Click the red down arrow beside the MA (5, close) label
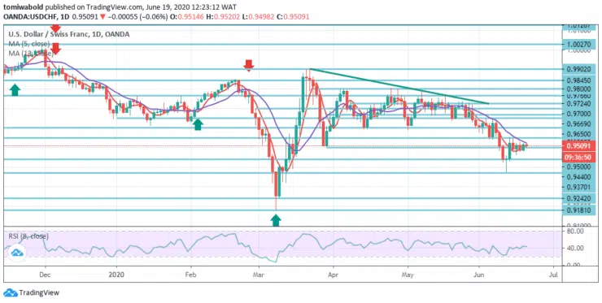Screen dimensions: 602x303 click(x=55, y=48)
